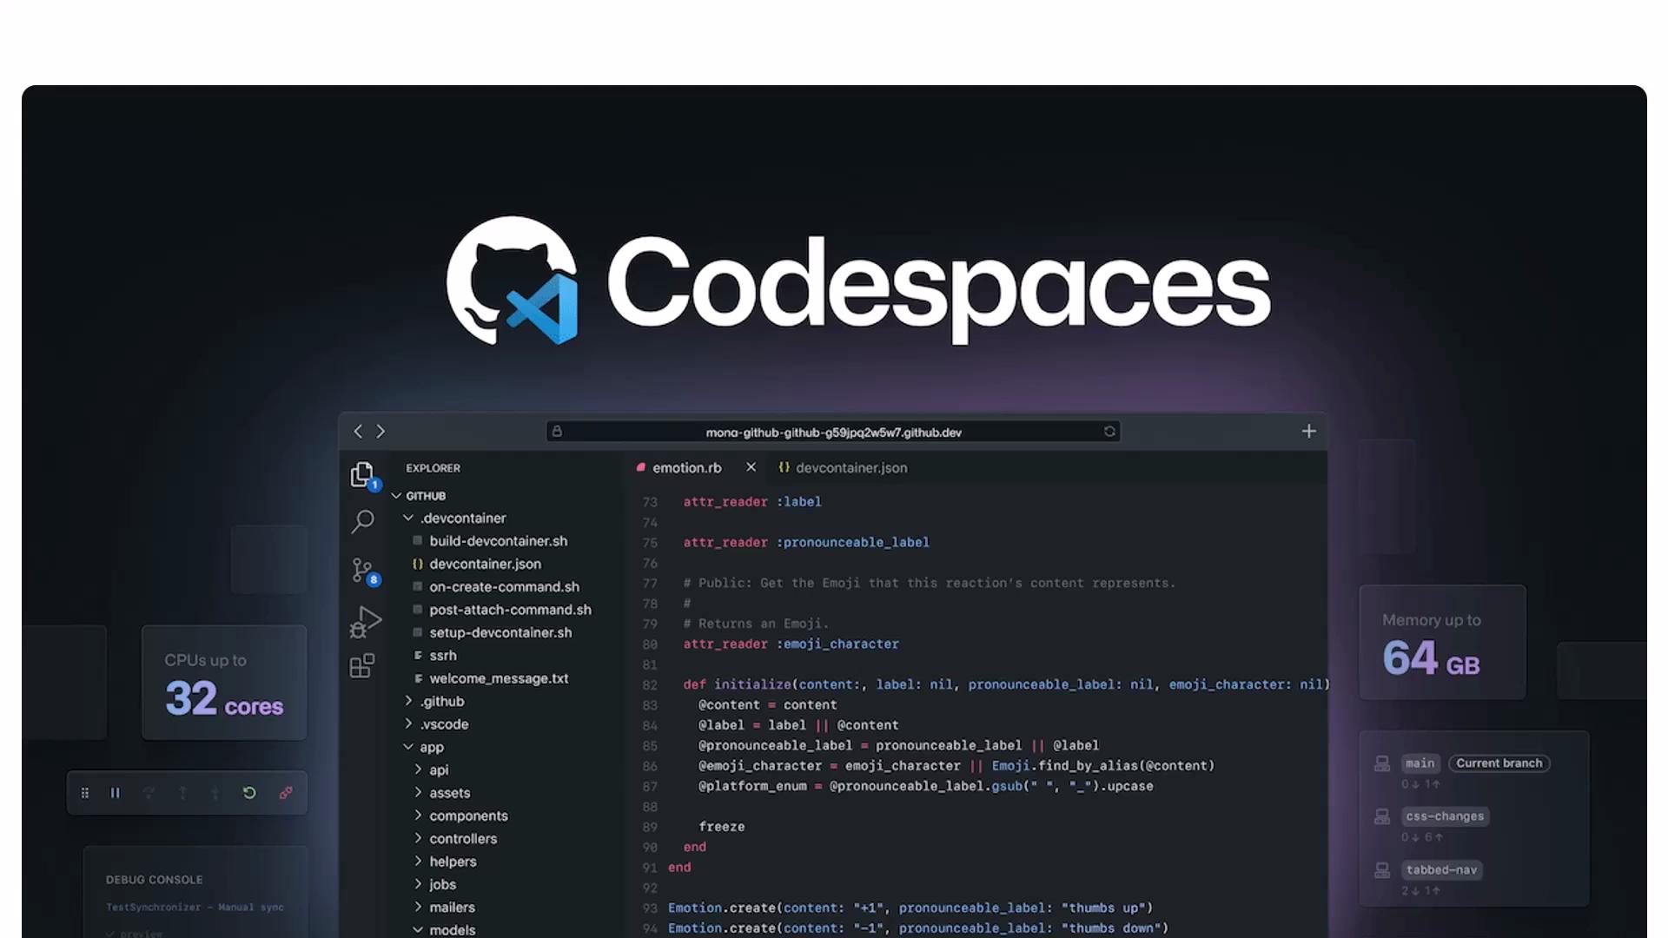Click the computer icon beside tabbed-nav
The image size is (1668, 938).
[x=1382, y=869]
